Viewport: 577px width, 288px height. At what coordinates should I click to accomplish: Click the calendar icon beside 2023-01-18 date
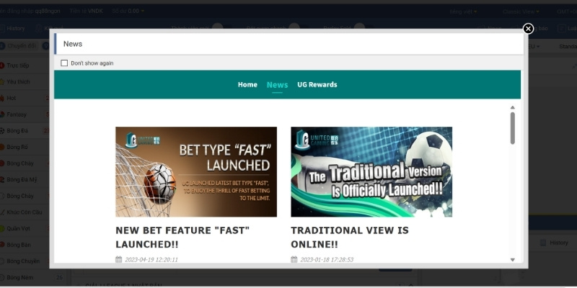point(294,259)
